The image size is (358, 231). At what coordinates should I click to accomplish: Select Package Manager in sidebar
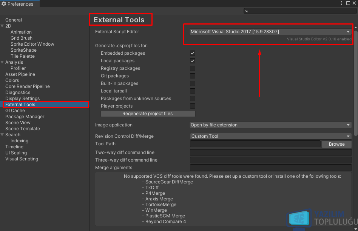coord(25,117)
